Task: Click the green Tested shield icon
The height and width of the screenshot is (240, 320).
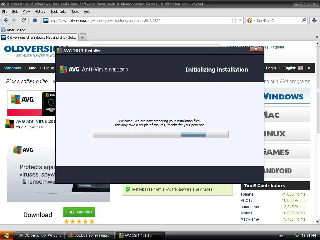Action: (128, 189)
